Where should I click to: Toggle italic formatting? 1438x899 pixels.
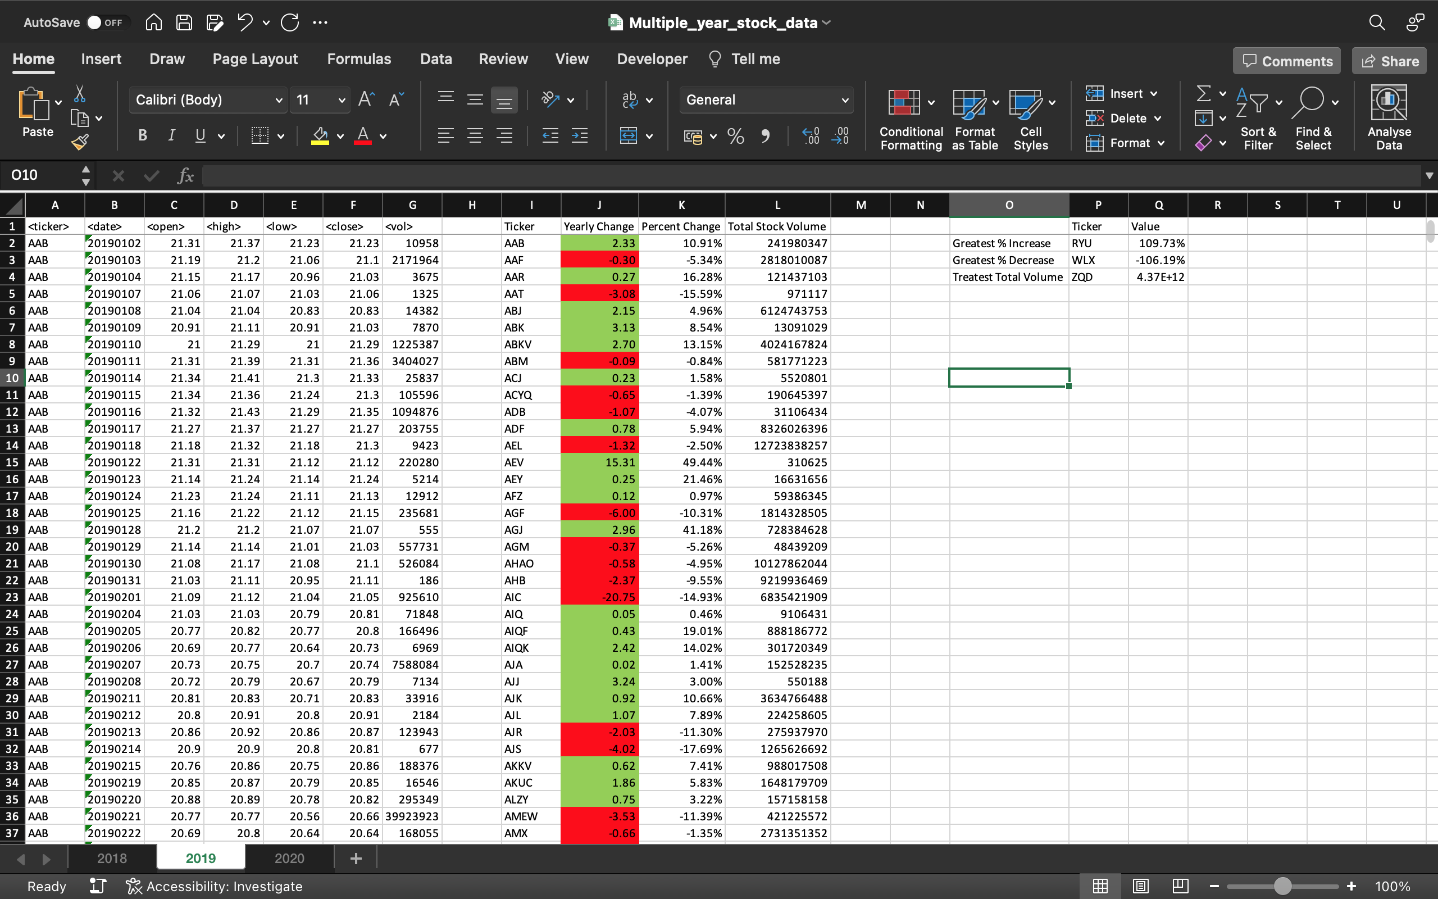[171, 135]
